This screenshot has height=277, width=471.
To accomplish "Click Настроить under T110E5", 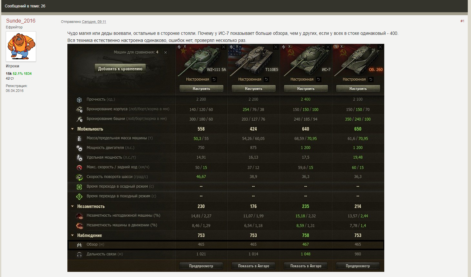I will [254, 88].
